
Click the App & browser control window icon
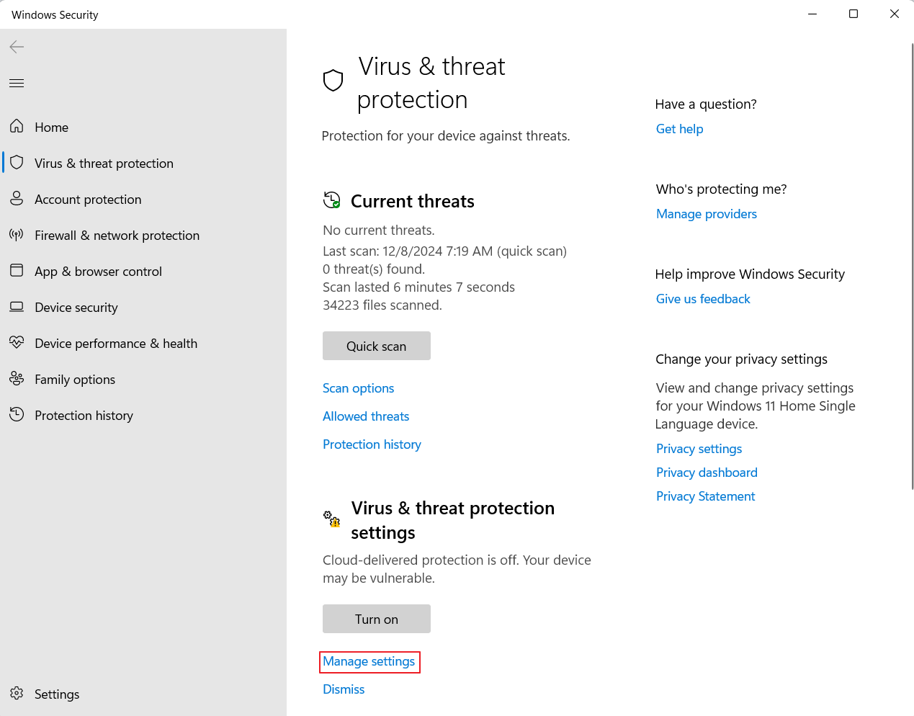17,271
